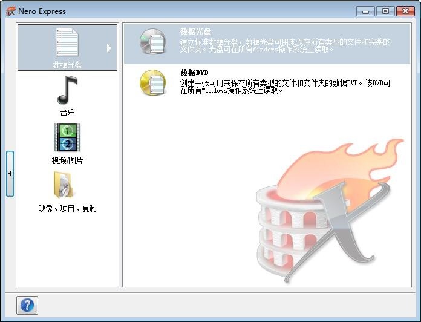This screenshot has width=421, height=322.
Task: Click the 数据光盘 label in the sidebar
Action: [x=67, y=65]
